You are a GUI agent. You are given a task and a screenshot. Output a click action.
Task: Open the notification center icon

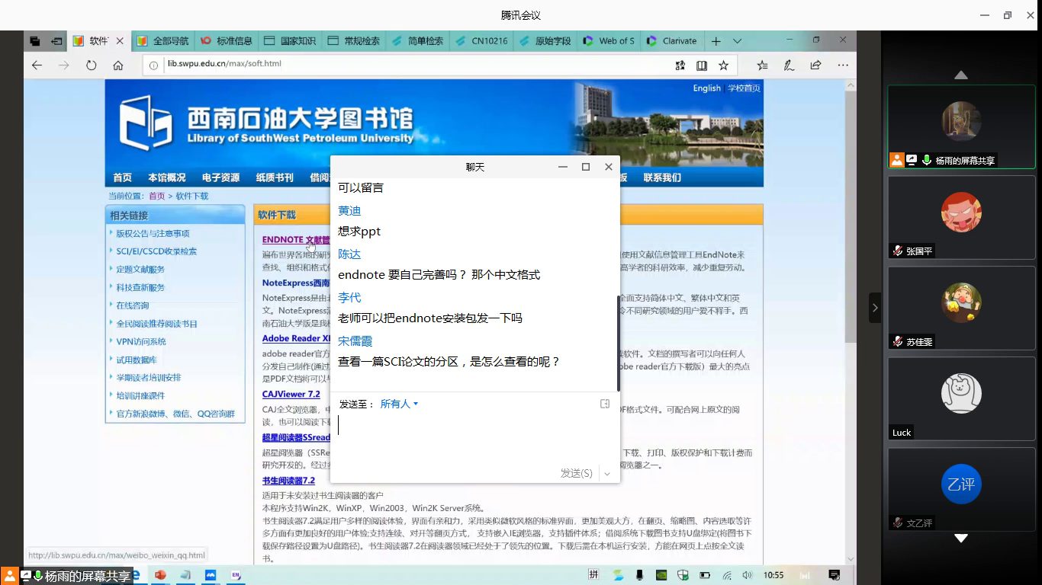[x=835, y=575]
